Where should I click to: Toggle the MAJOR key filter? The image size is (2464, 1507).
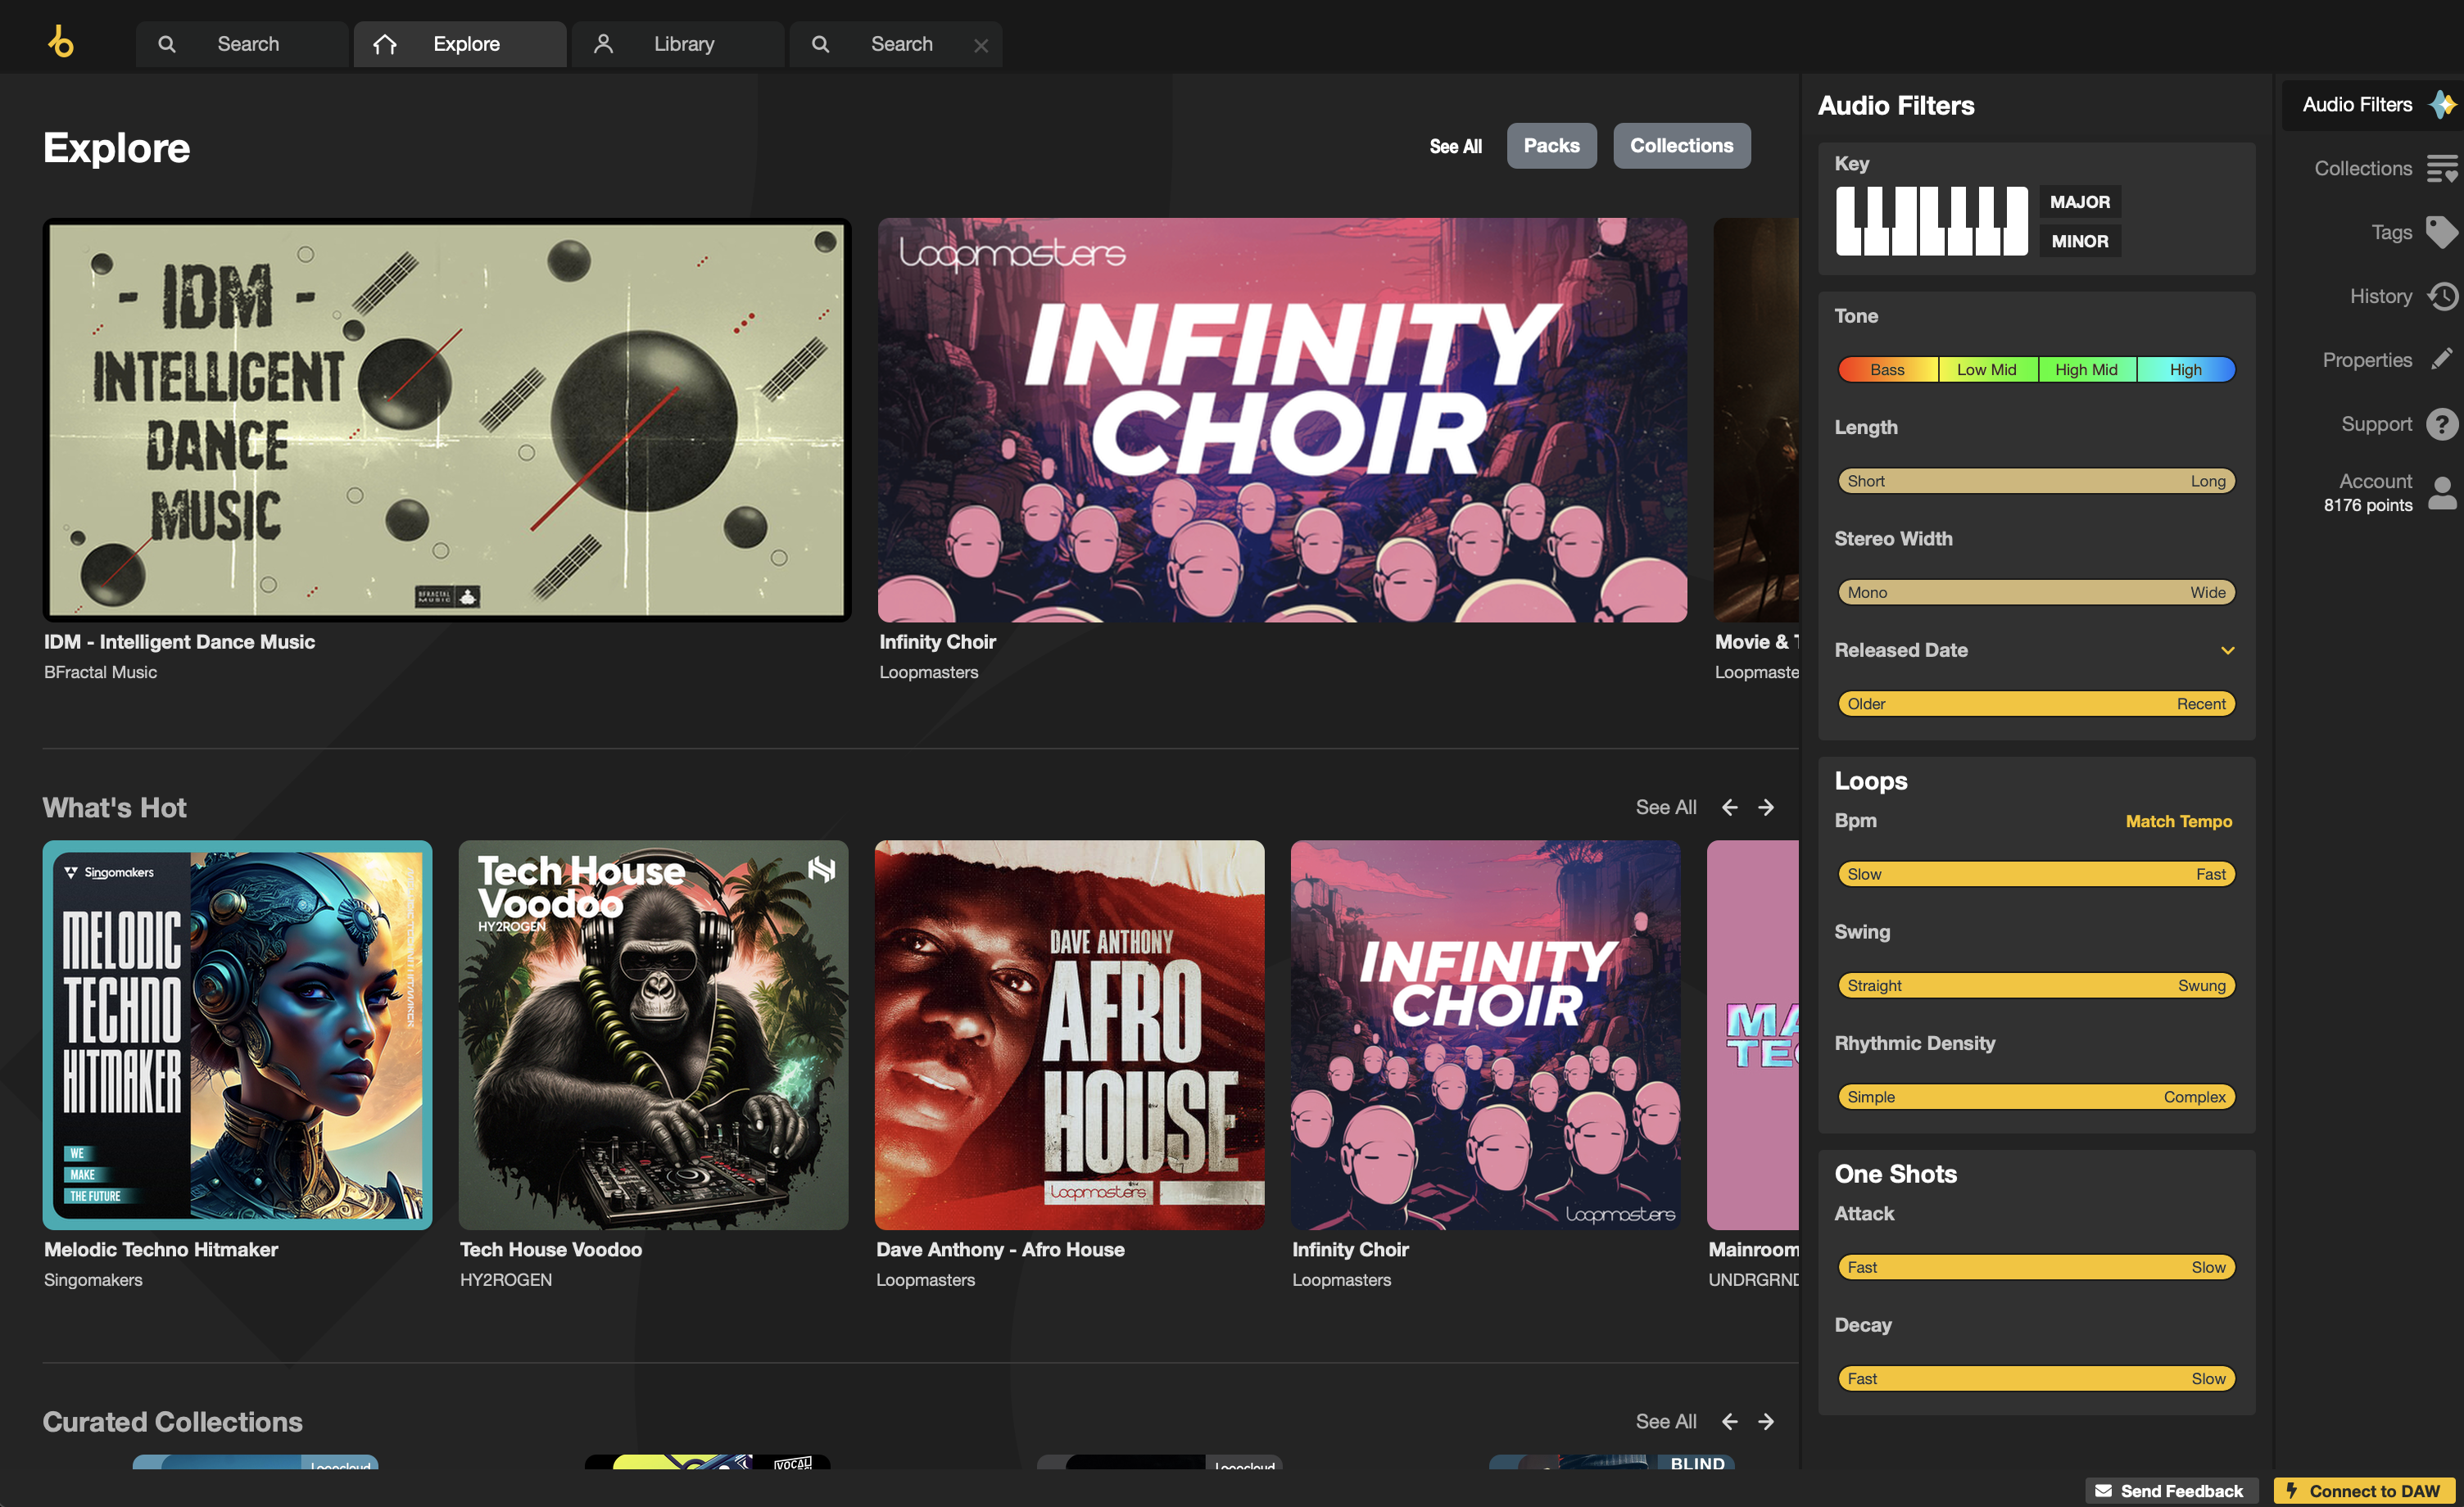tap(2079, 202)
